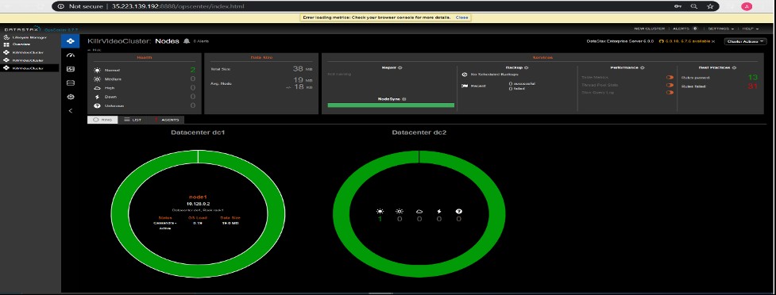Toggle the Slow Query Log switch
This screenshot has height=295, width=776.
click(x=670, y=93)
